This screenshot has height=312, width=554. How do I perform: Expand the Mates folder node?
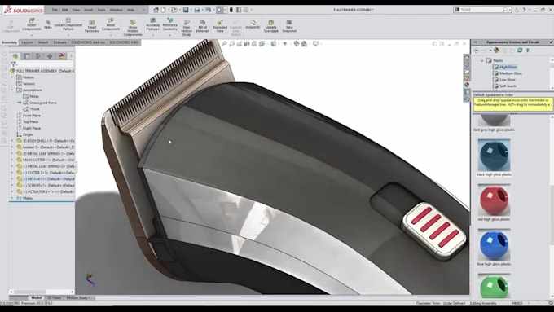(x=12, y=198)
